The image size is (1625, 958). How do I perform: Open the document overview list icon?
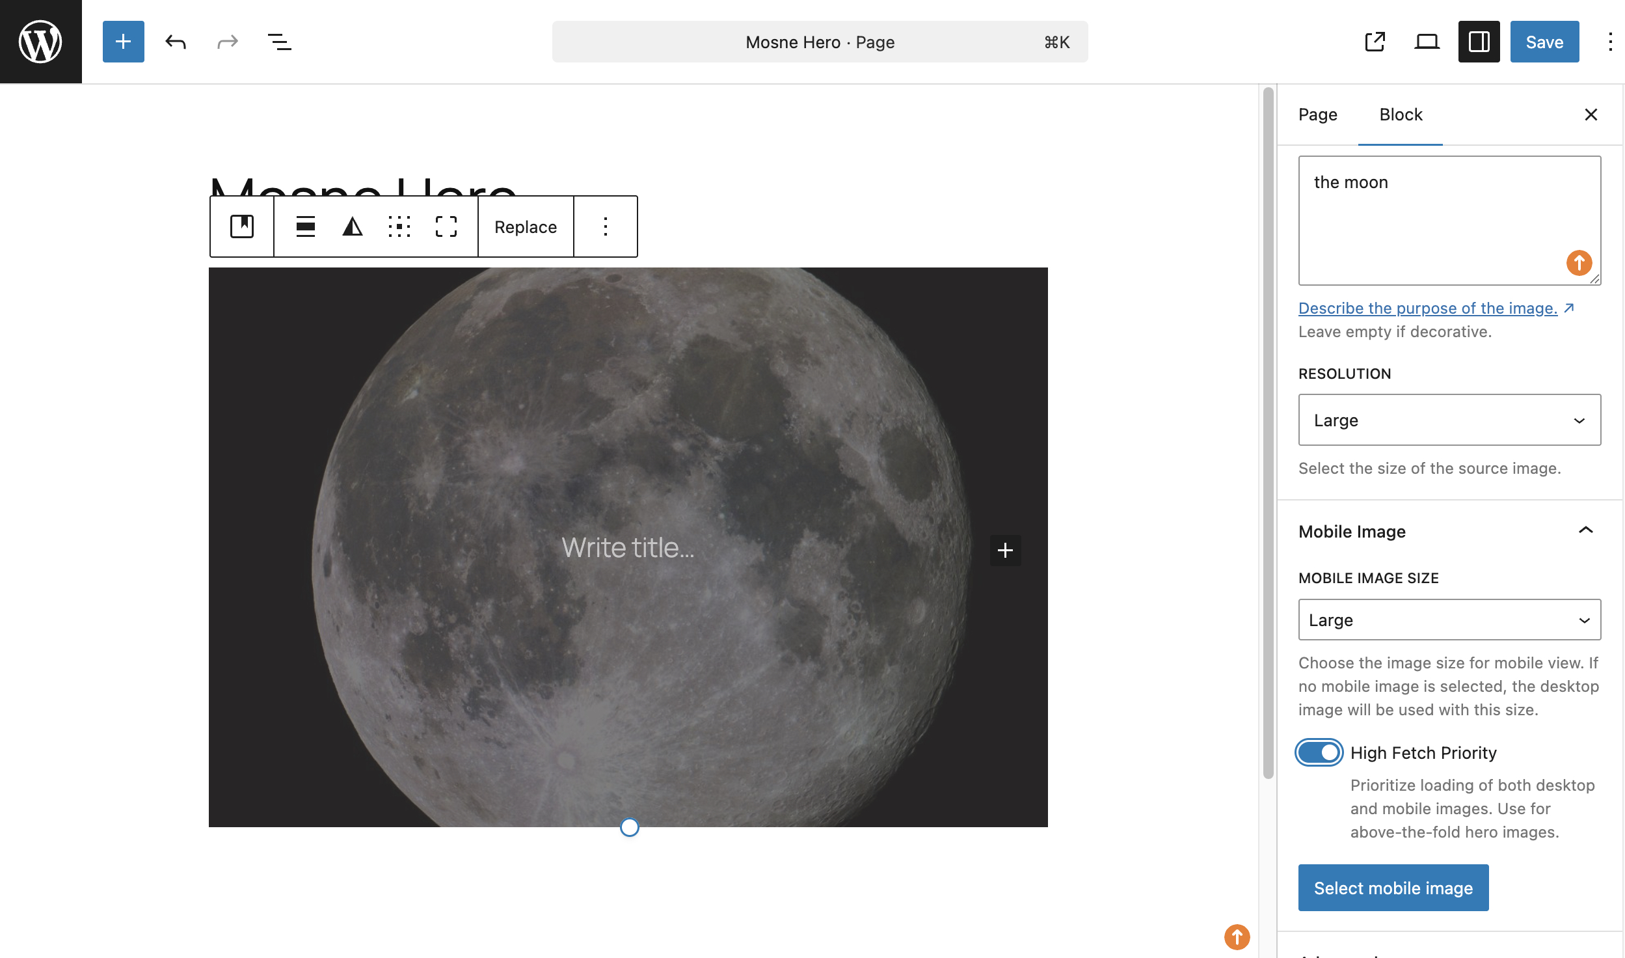click(279, 42)
